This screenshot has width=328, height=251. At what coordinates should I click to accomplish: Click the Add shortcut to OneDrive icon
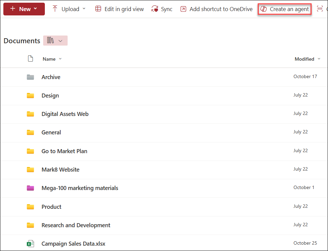(x=183, y=9)
